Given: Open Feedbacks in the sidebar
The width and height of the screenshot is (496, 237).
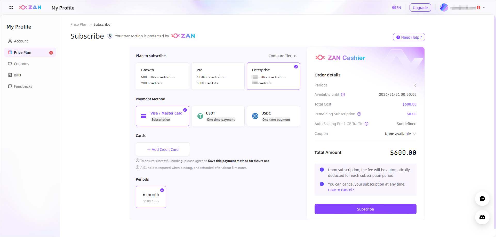Looking at the screenshot, I should 30,86.
